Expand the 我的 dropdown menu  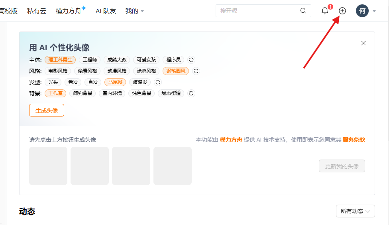tap(134, 11)
